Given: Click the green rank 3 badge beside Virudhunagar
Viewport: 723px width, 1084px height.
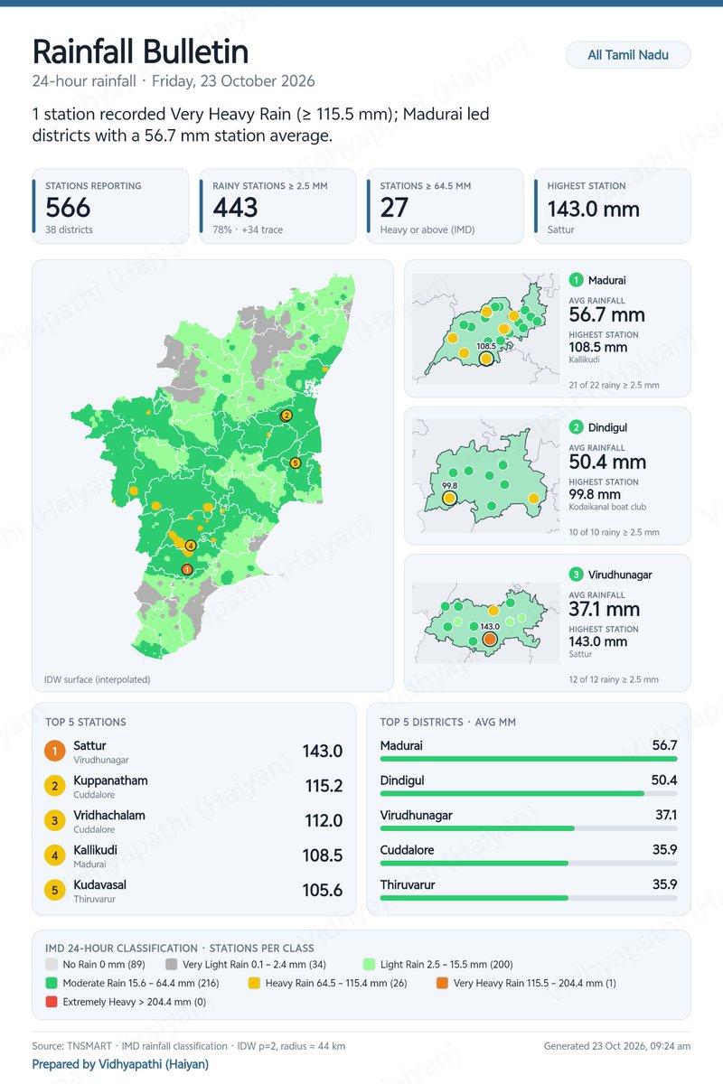Looking at the screenshot, I should [x=577, y=575].
